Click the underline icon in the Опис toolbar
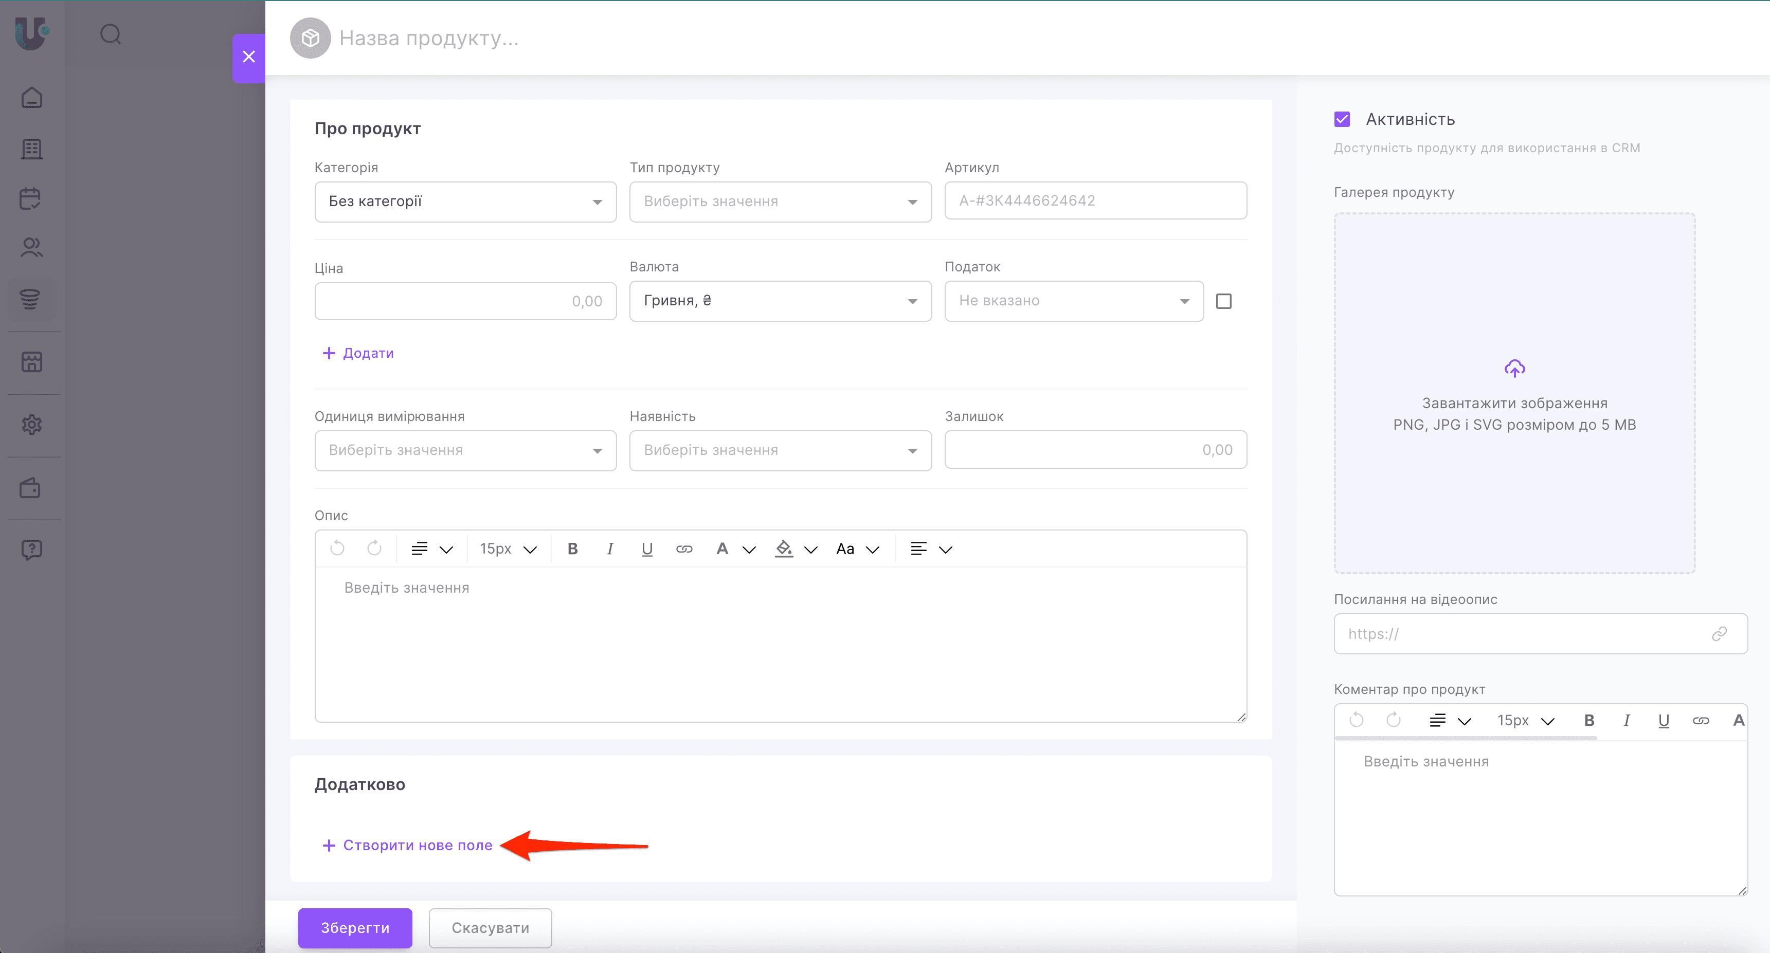 pyautogui.click(x=646, y=548)
